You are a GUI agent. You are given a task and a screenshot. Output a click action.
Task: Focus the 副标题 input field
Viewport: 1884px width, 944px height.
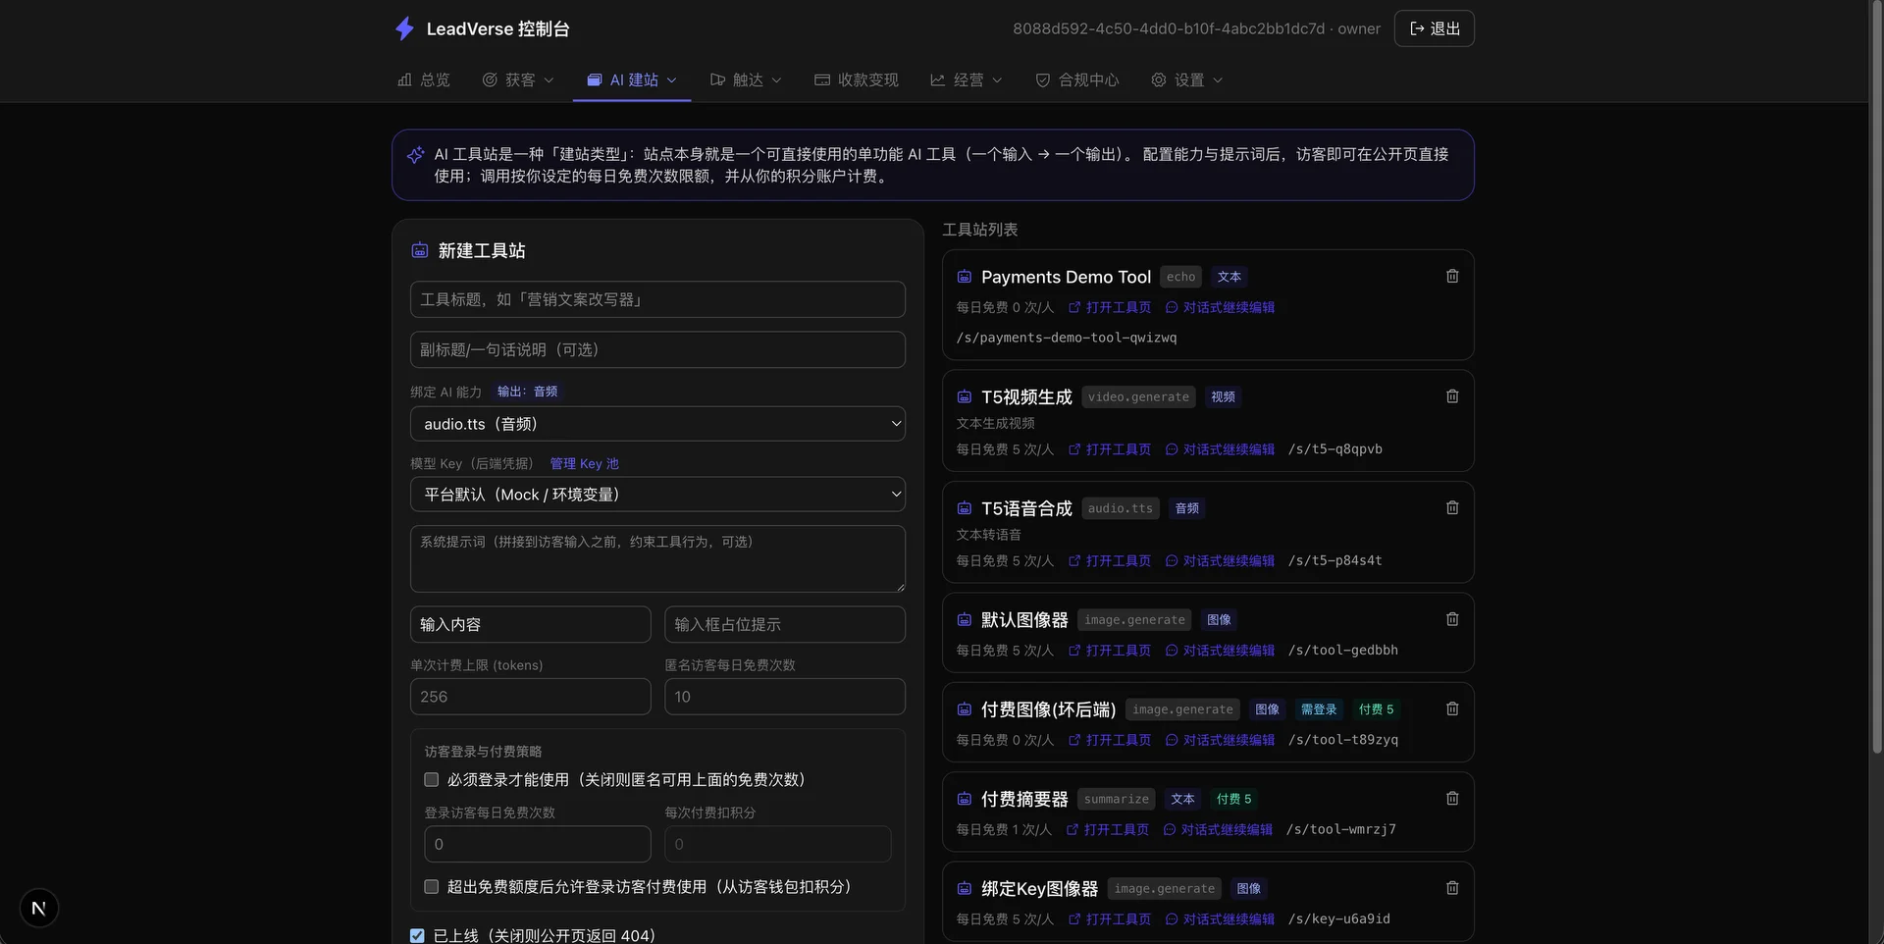coord(657,349)
